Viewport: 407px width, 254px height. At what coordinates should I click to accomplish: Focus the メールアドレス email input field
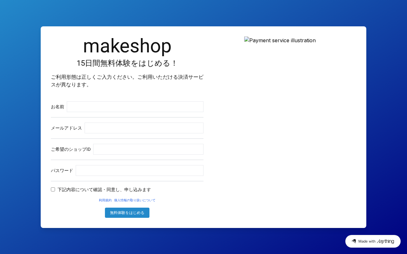pos(144,128)
